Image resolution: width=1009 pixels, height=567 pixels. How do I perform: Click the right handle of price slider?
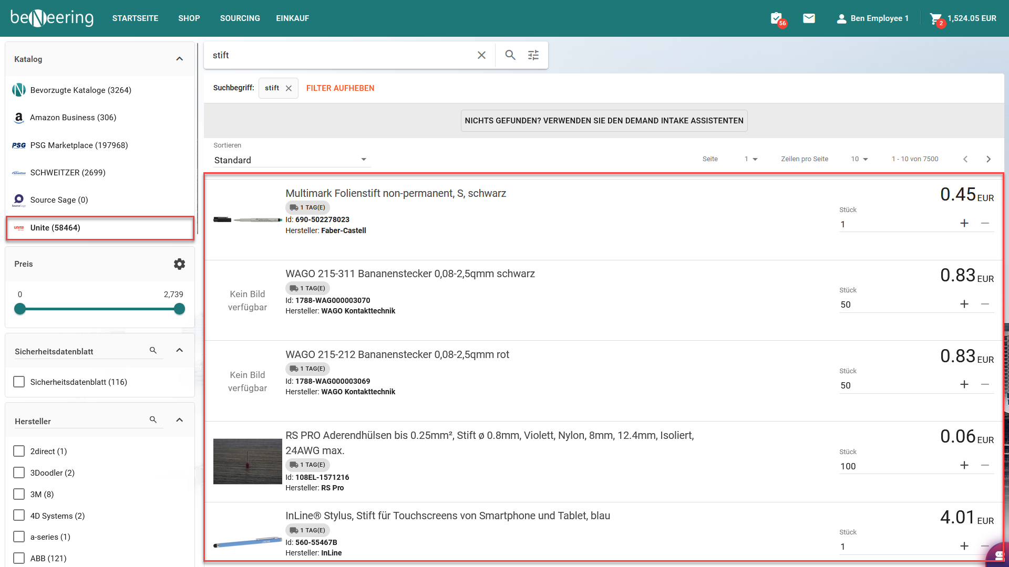click(179, 309)
